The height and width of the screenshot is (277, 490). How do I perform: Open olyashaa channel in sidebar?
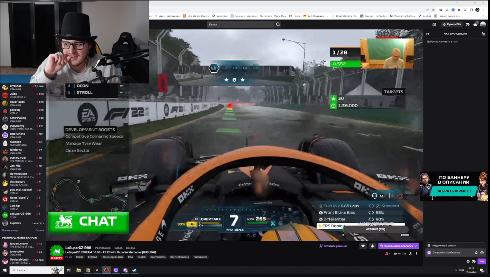click(x=23, y=87)
